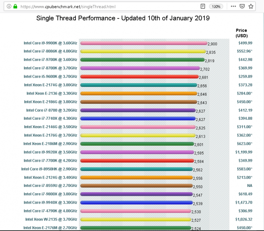Screen dimensions: 264x231
Task: Open Intel Xeon E-2136 @ 3.30GHz link
Action: click(52, 93)
